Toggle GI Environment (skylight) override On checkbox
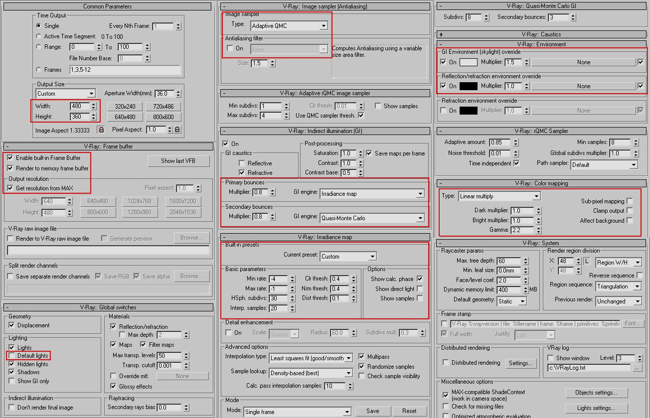Screen dimensions: 650x418 click(x=444, y=62)
